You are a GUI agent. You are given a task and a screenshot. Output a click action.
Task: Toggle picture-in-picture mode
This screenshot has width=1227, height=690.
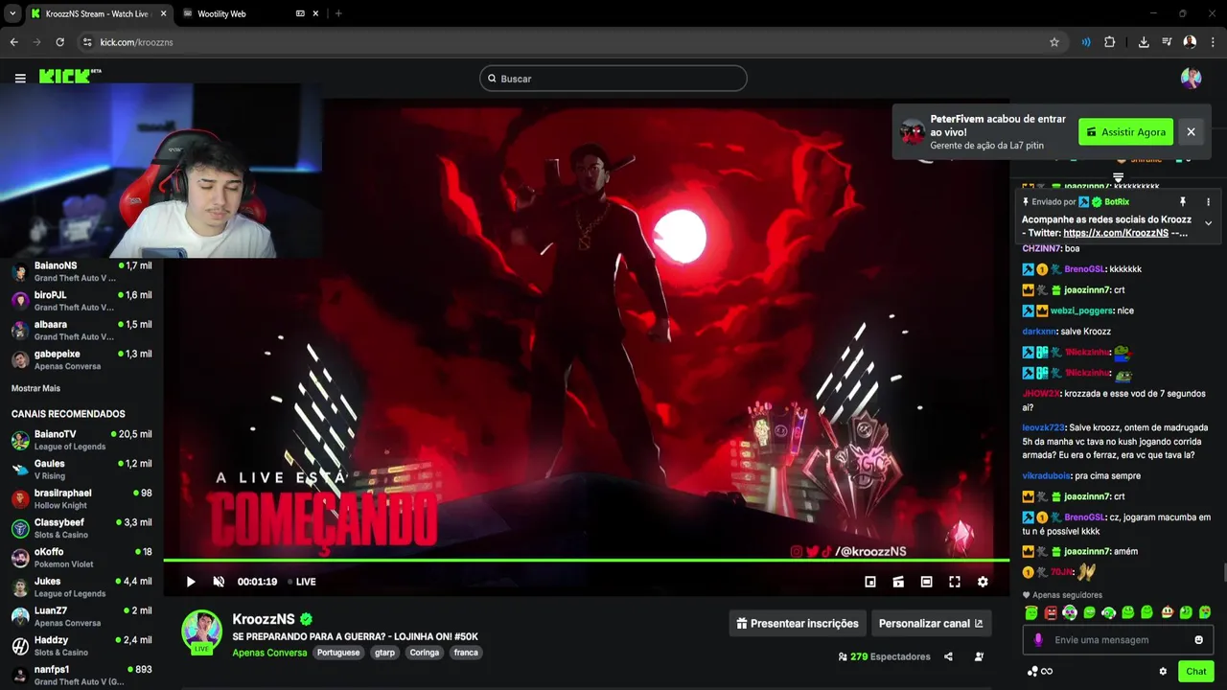pos(870,582)
